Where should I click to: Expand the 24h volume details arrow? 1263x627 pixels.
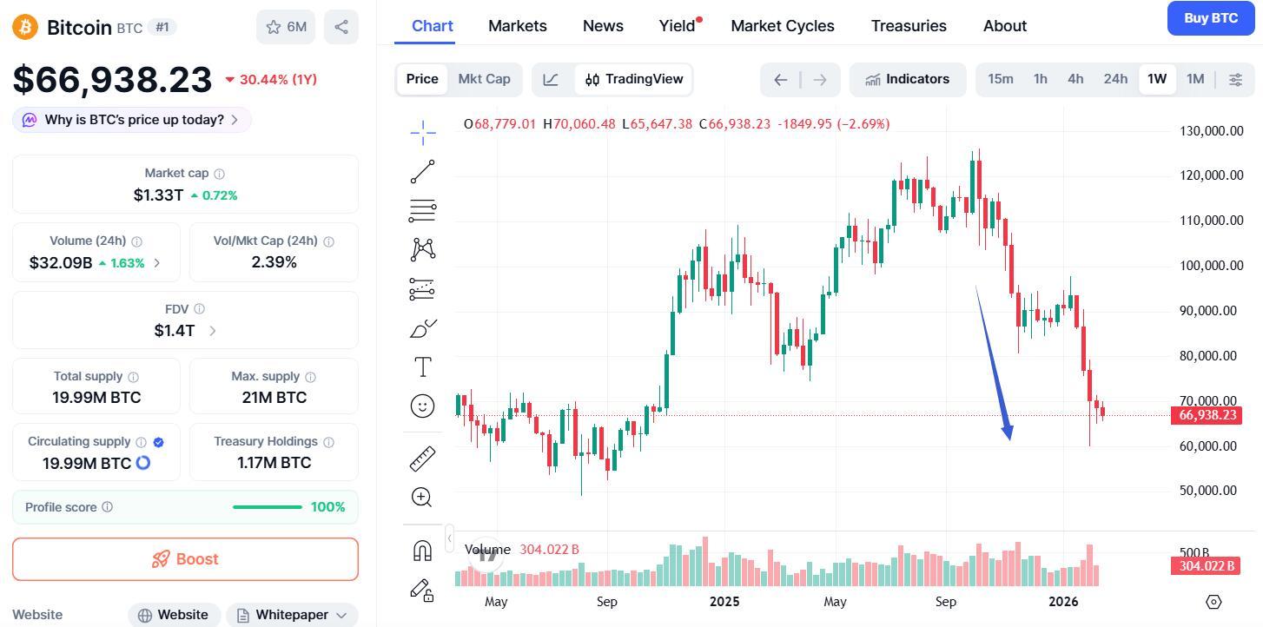click(157, 263)
